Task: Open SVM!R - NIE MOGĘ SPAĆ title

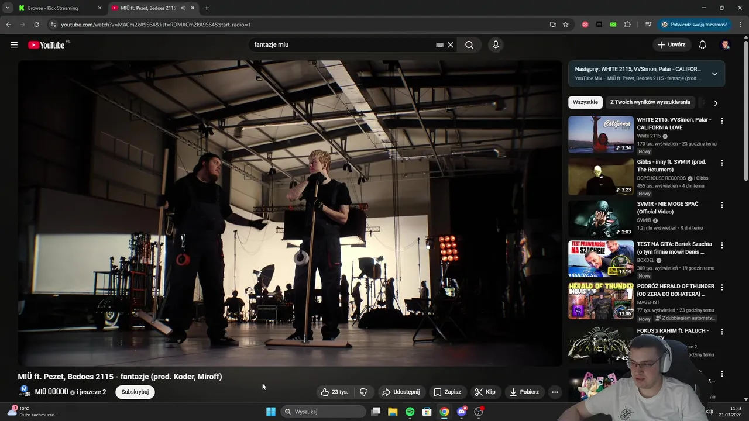Action: [x=668, y=208]
